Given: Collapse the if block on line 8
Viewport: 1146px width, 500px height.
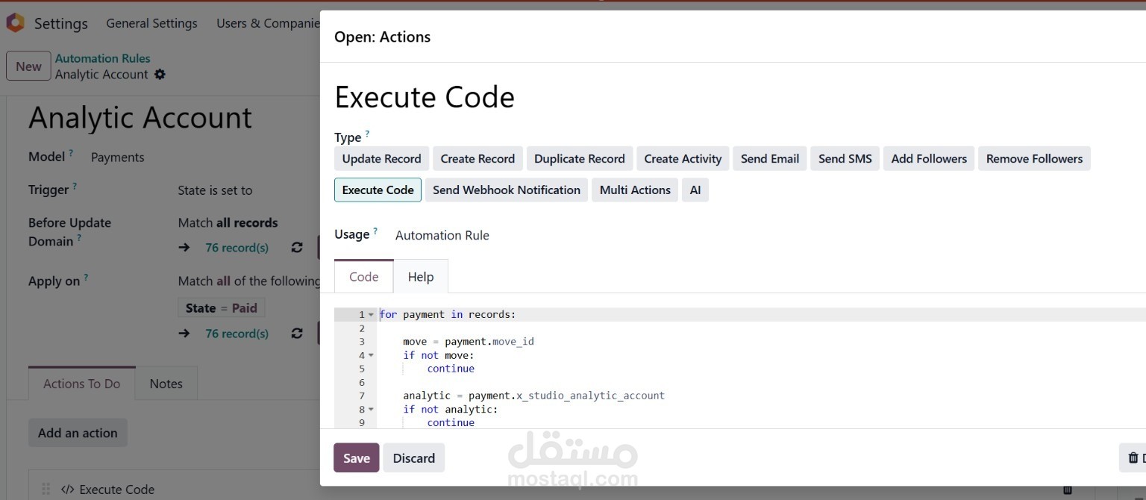Looking at the screenshot, I should [x=372, y=409].
